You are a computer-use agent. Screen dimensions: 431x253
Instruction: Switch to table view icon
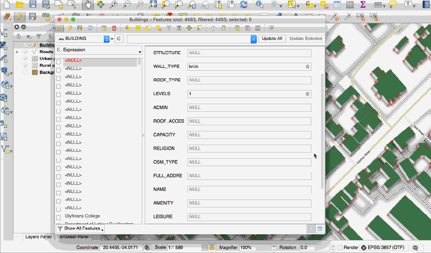pos(319,229)
